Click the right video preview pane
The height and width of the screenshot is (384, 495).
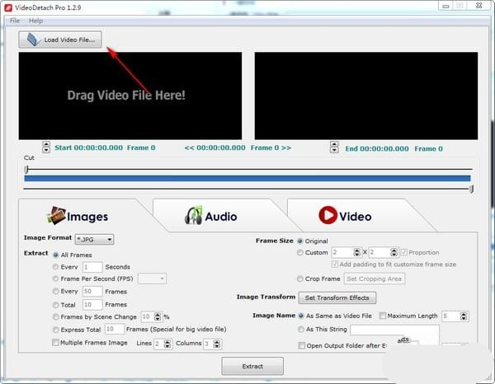coord(366,96)
